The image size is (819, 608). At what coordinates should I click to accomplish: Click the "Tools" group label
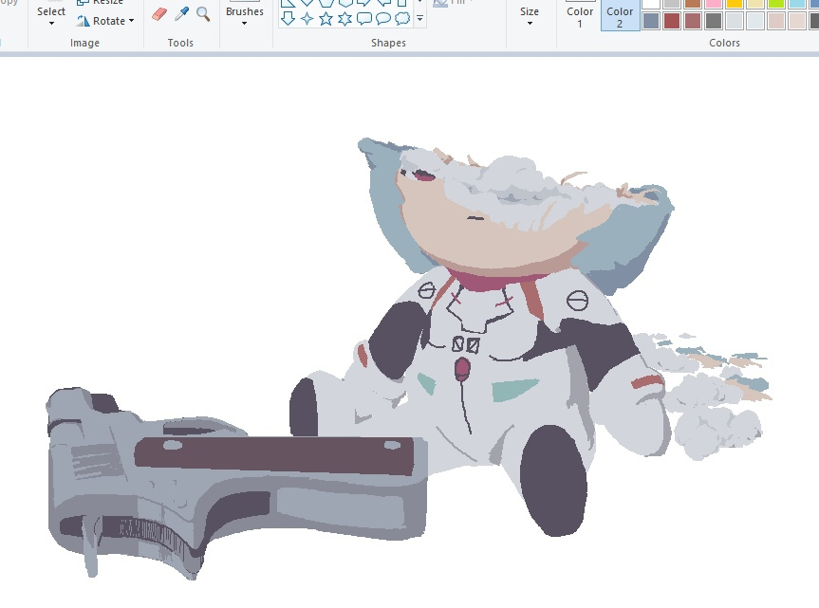pos(180,43)
